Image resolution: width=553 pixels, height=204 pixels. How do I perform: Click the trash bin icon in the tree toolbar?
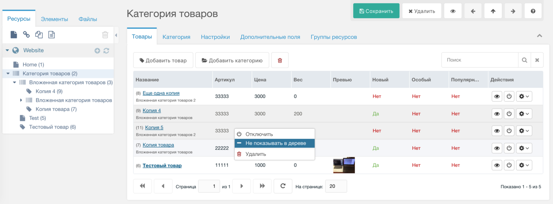click(x=105, y=35)
